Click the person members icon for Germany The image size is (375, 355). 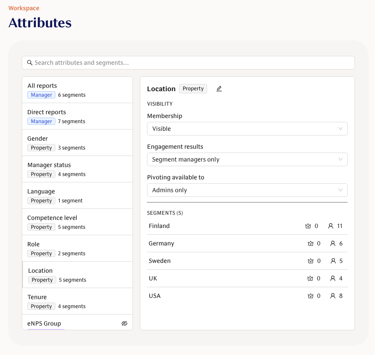pos(333,244)
